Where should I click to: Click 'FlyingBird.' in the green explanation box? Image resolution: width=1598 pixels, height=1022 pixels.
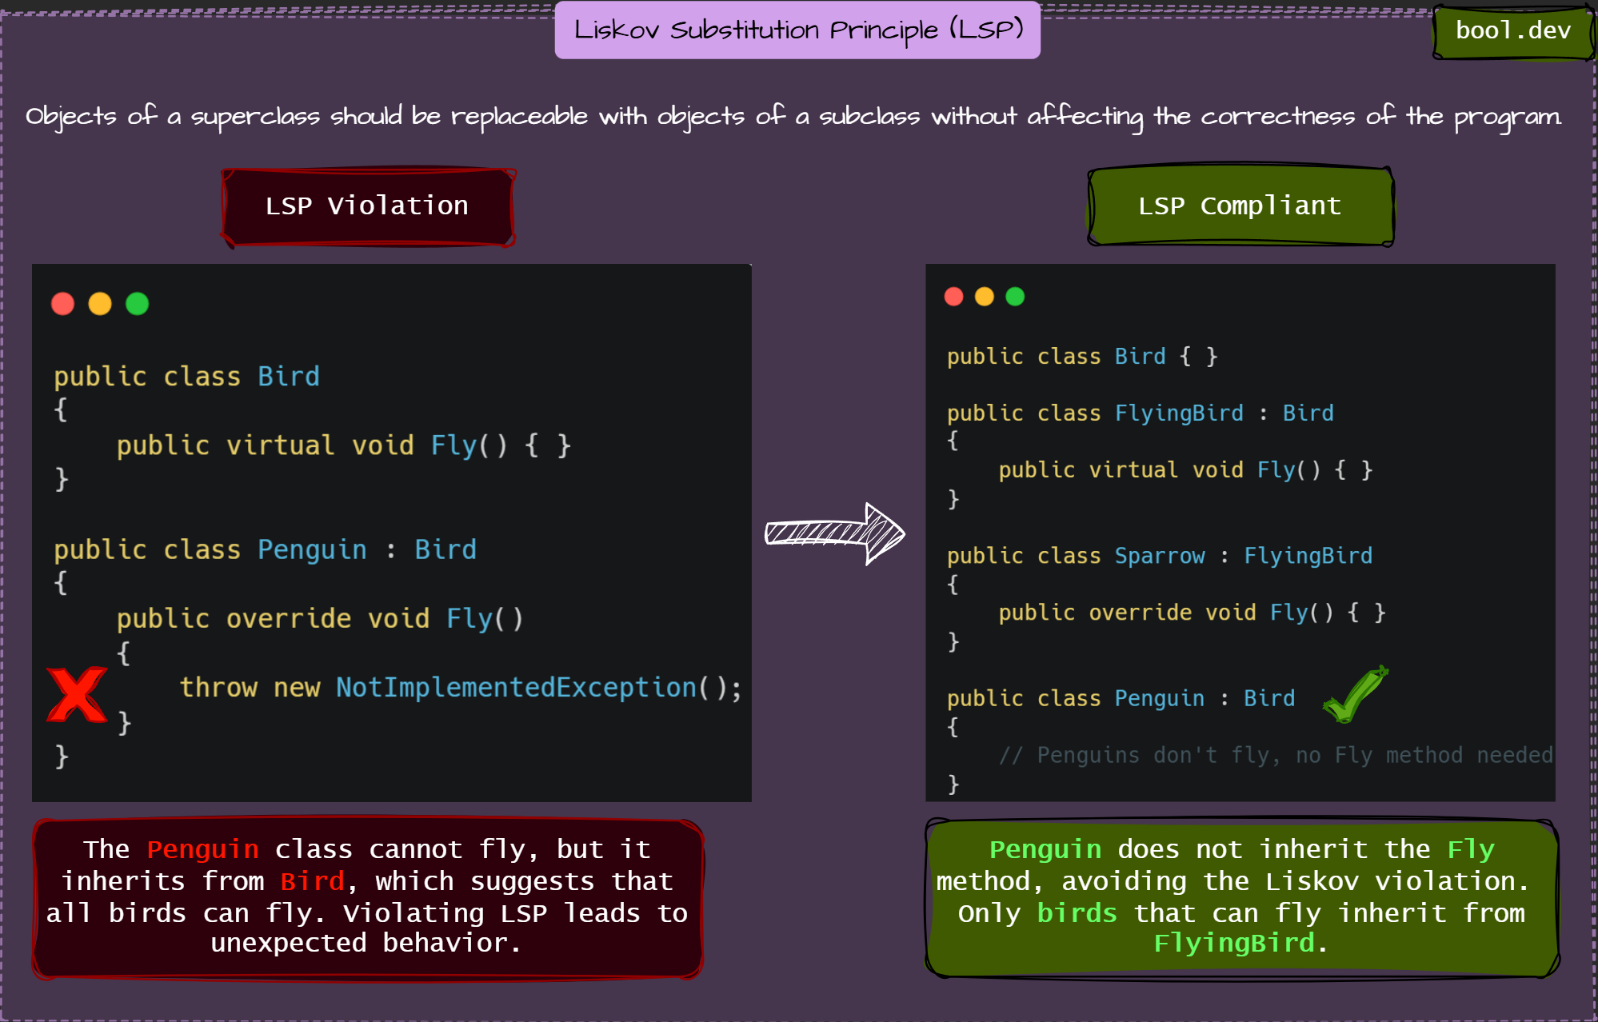point(1240,944)
